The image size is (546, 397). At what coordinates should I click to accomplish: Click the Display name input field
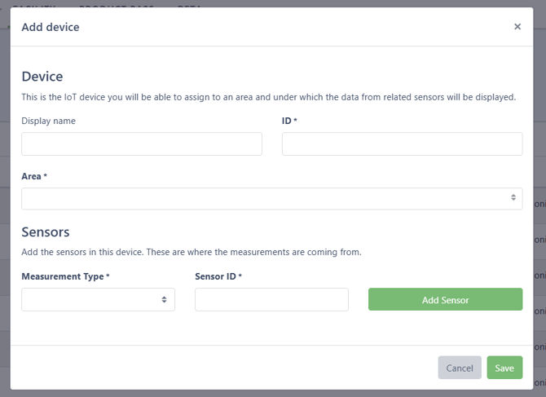pos(142,144)
